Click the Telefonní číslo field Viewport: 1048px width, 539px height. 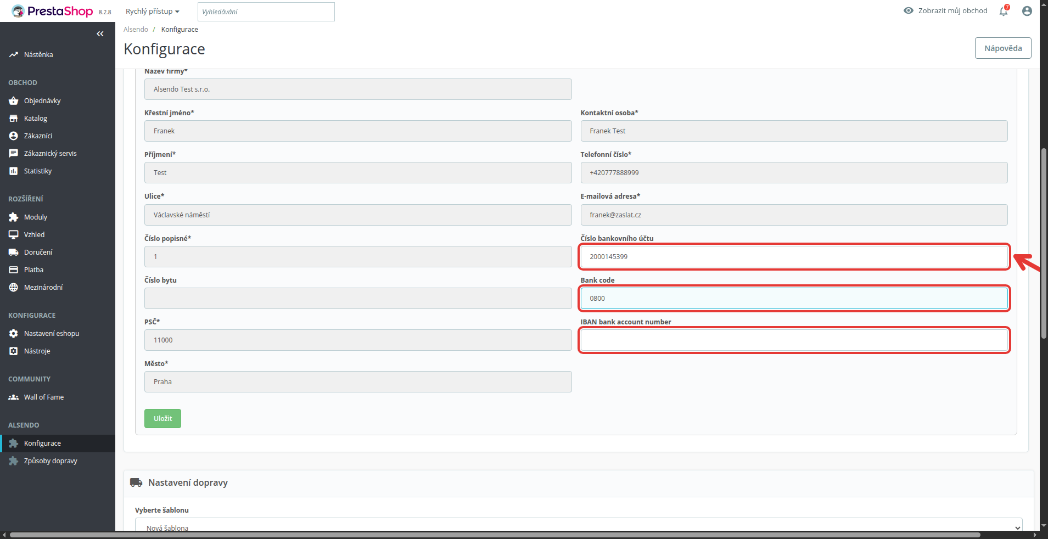(x=794, y=173)
